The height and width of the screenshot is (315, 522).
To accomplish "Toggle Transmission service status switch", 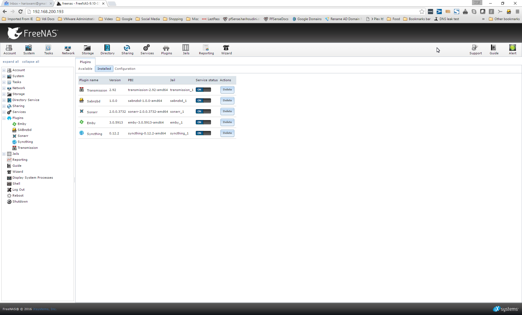I will [203, 90].
